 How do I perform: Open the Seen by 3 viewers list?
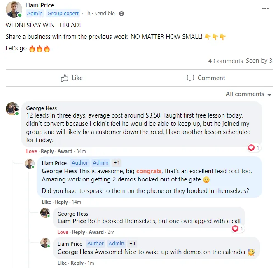(x=259, y=61)
